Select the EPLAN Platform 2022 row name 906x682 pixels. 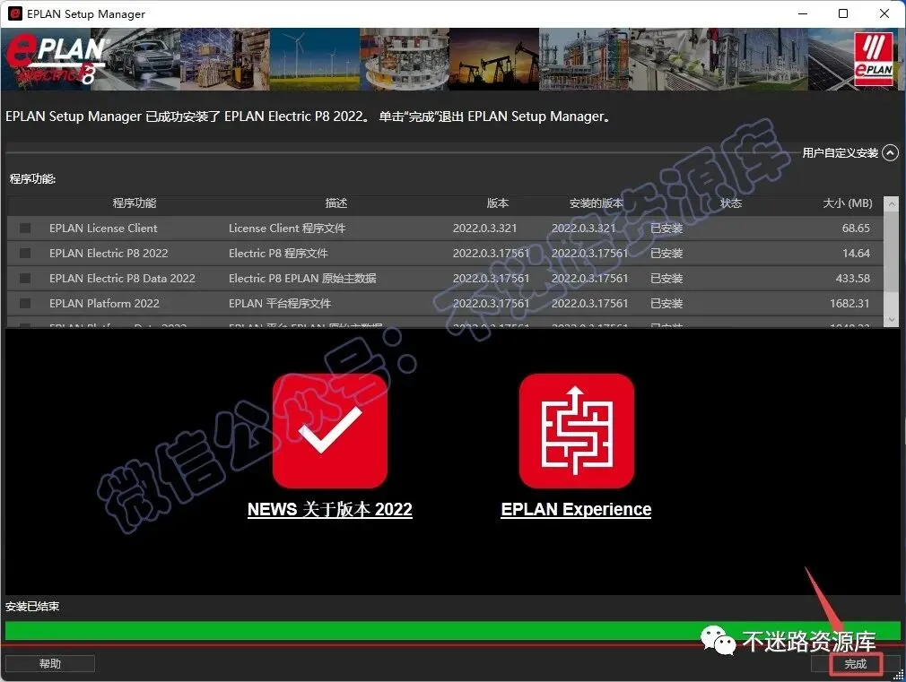pos(105,303)
